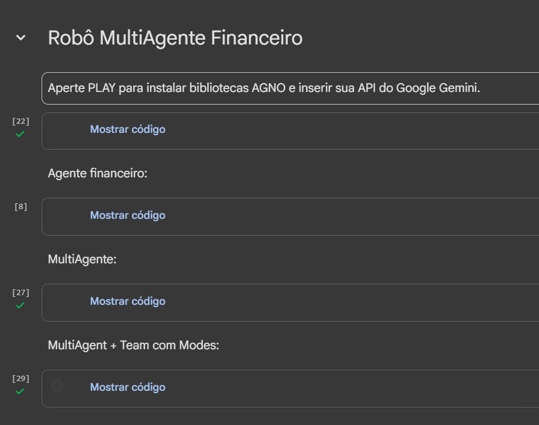Click the [8] execution counter
Image resolution: width=539 pixels, height=425 pixels.
tap(20, 207)
